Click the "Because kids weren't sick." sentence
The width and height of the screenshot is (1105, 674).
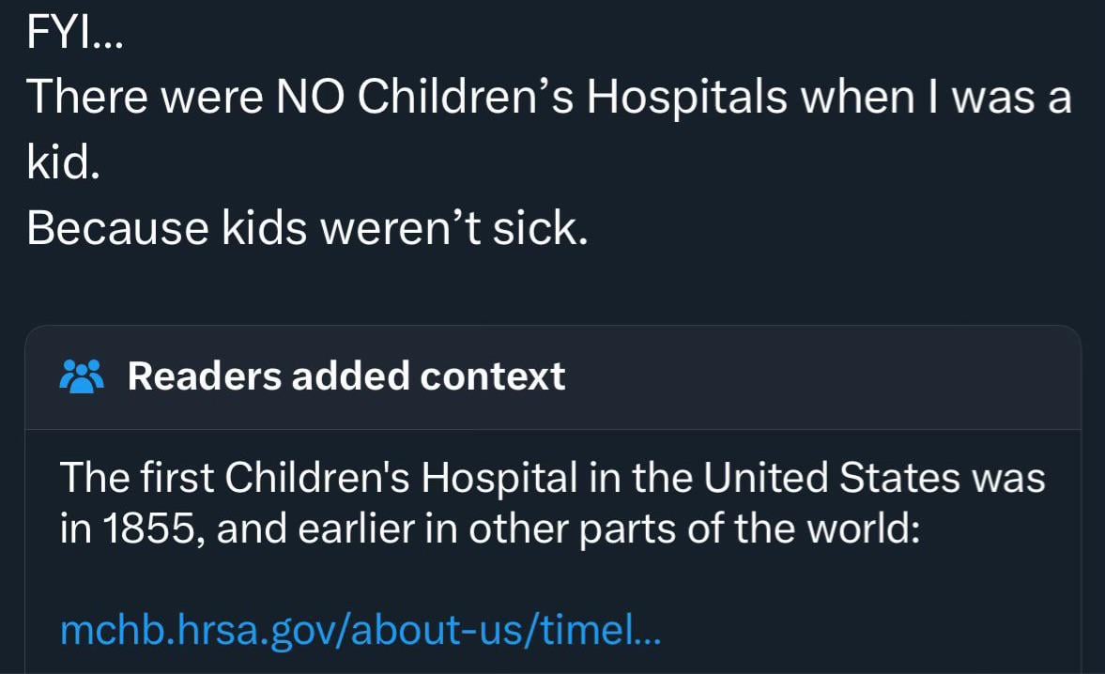tap(307, 227)
